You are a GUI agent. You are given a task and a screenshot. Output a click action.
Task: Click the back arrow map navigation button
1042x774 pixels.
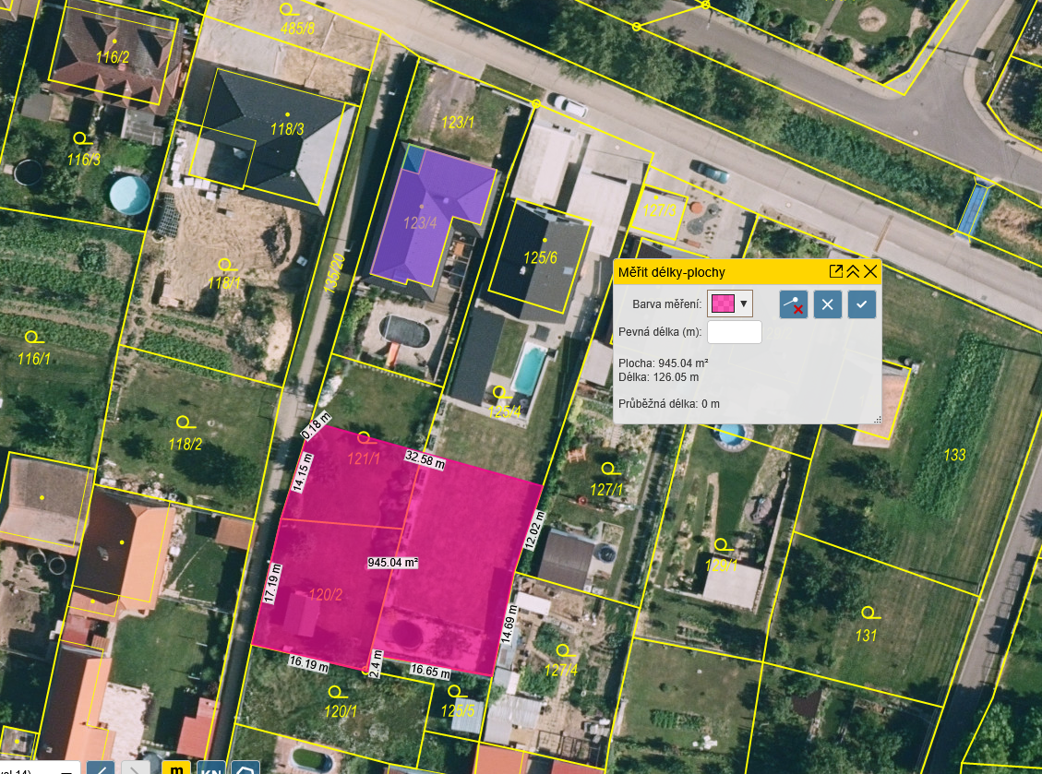coord(101,768)
